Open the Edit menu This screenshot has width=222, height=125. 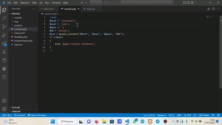tap(15, 3)
